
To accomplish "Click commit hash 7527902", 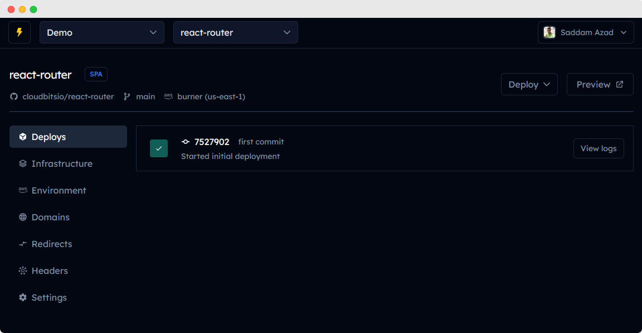I will [212, 142].
